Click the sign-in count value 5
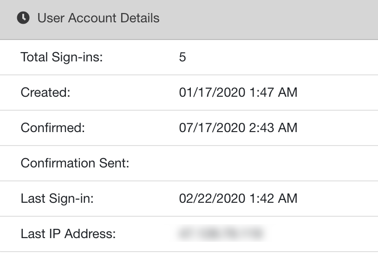 [x=182, y=57]
